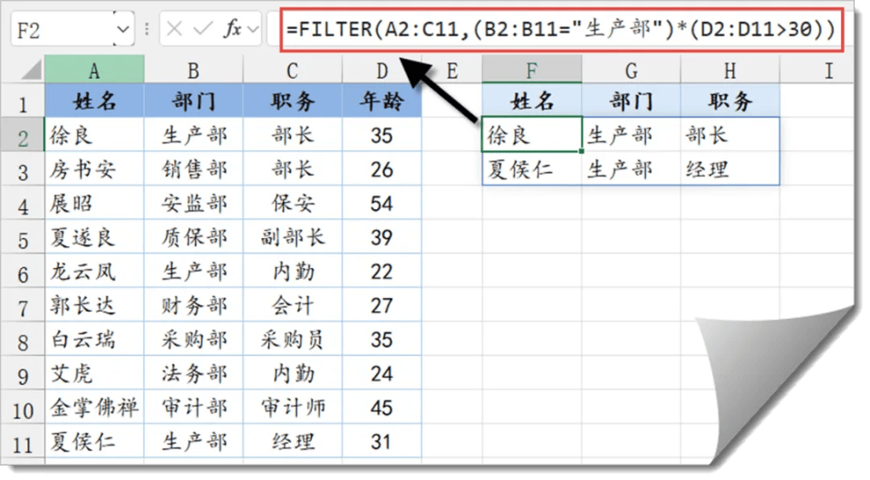Select cell 销售部

pos(193,169)
